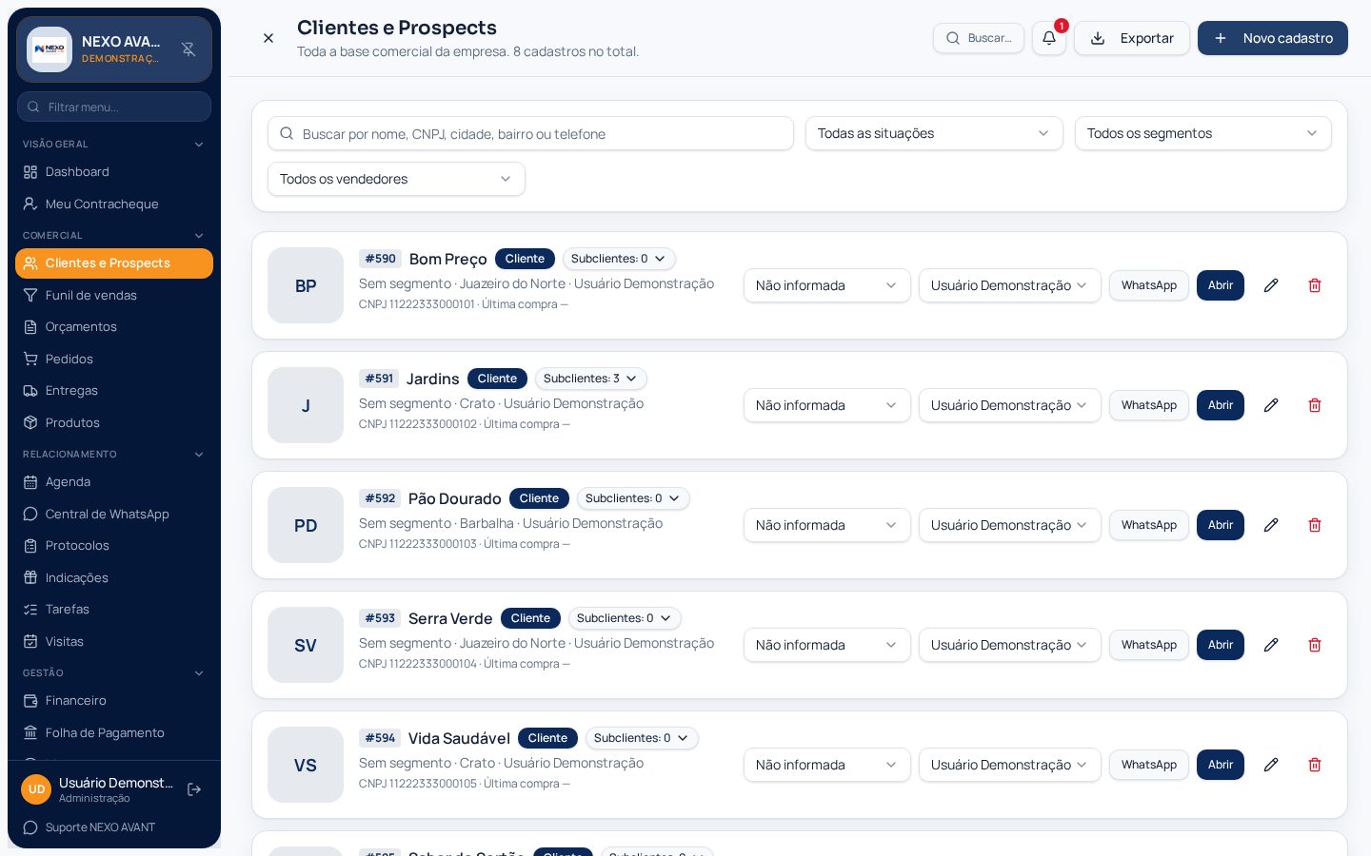Collapse the COMERCIAL section

coord(114,236)
